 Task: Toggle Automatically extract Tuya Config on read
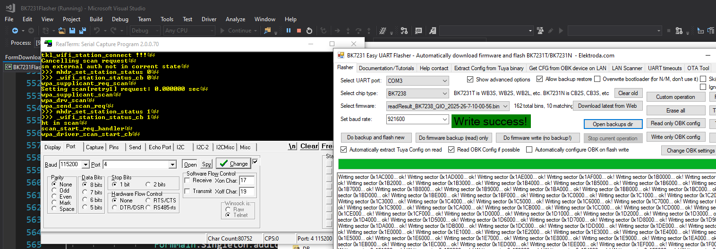pos(344,150)
